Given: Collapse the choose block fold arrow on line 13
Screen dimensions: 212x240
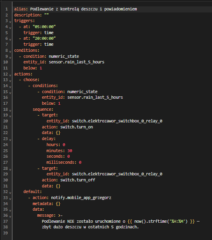Looking at the screenshot, I should pos(10,81).
